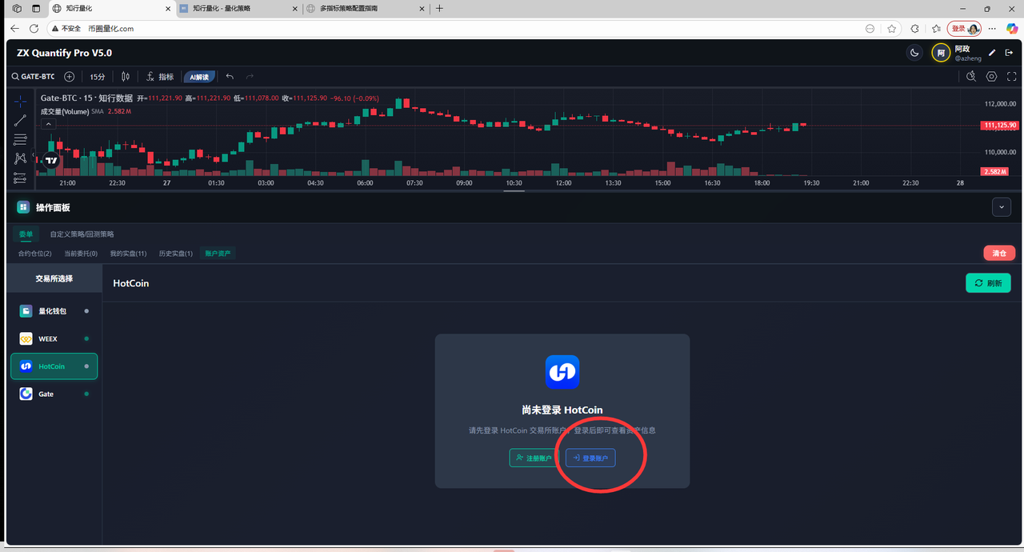
Task: Toggle dark mode moon icon
Action: (x=914, y=53)
